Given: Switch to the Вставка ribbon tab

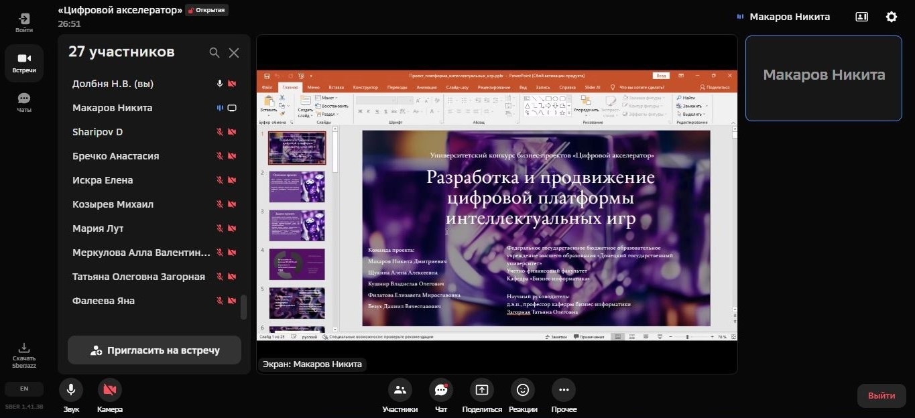Looking at the screenshot, I should (x=337, y=87).
